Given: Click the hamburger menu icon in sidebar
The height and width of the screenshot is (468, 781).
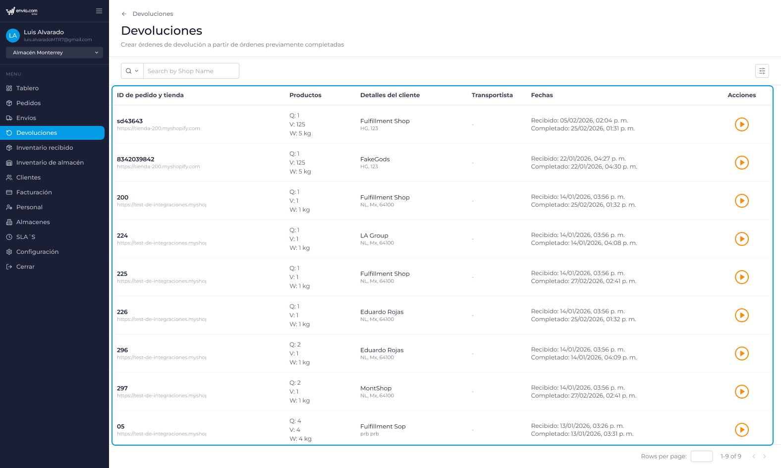Looking at the screenshot, I should tap(99, 11).
